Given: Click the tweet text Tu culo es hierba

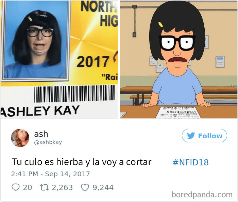Looking at the screenshot, I should [47, 162].
